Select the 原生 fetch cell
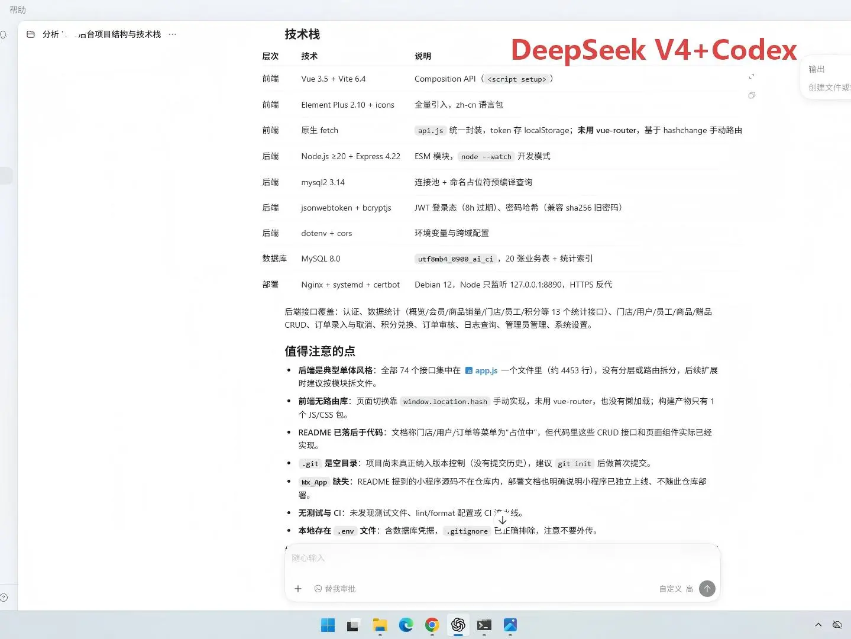The height and width of the screenshot is (639, 851). pyautogui.click(x=320, y=130)
